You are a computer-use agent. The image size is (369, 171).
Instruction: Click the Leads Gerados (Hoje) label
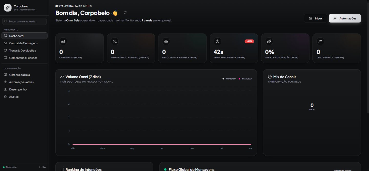click(x=330, y=57)
